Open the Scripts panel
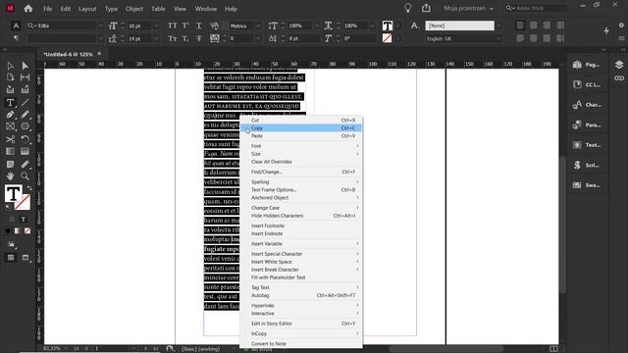 [x=587, y=165]
